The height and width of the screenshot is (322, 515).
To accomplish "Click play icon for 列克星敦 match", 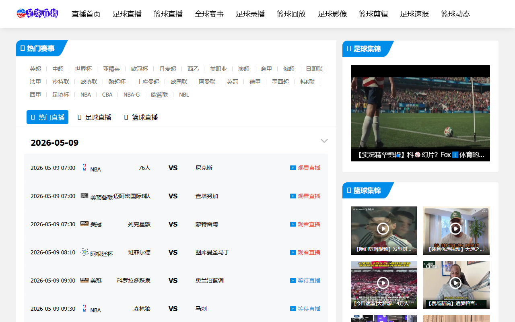I will tap(293, 224).
